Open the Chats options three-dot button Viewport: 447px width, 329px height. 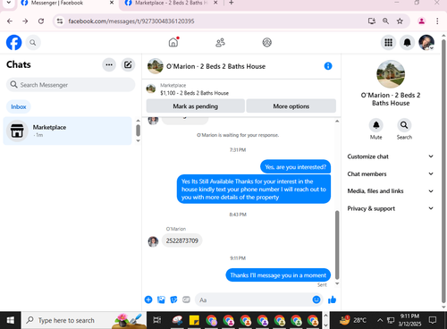[109, 64]
